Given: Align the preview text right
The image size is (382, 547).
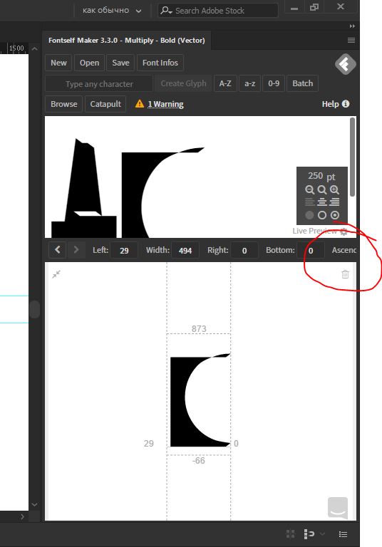Looking at the screenshot, I should [x=334, y=202].
